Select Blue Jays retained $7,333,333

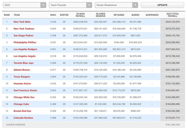coord(119,63)
